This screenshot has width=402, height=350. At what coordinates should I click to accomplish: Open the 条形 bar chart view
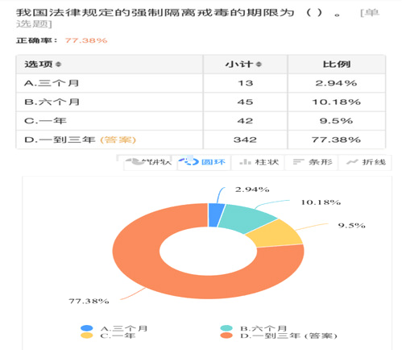(x=311, y=162)
